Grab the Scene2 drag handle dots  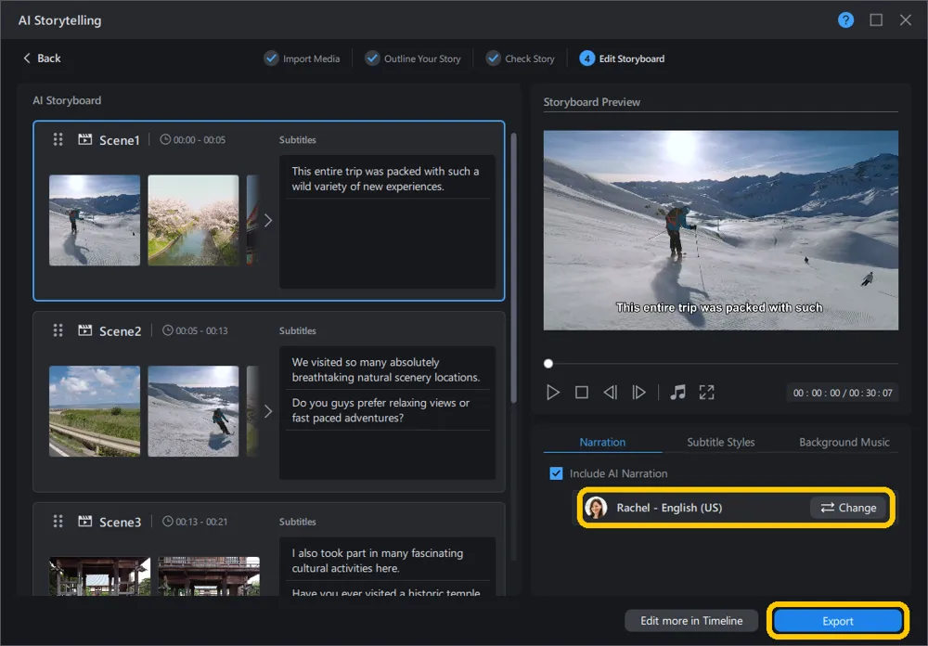click(58, 330)
